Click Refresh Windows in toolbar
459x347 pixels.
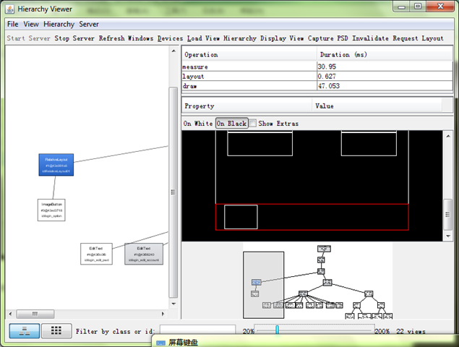[126, 38]
